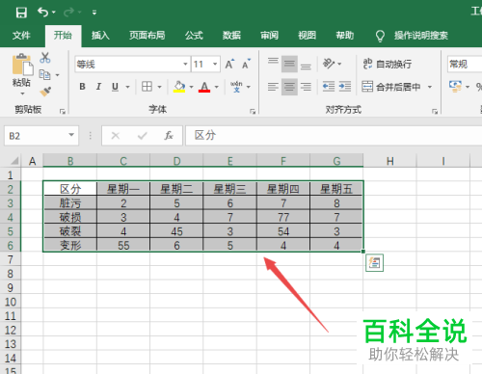Image resolution: width=482 pixels, height=374 pixels.
Task: Toggle Center horizontal alignment
Action: point(289,87)
